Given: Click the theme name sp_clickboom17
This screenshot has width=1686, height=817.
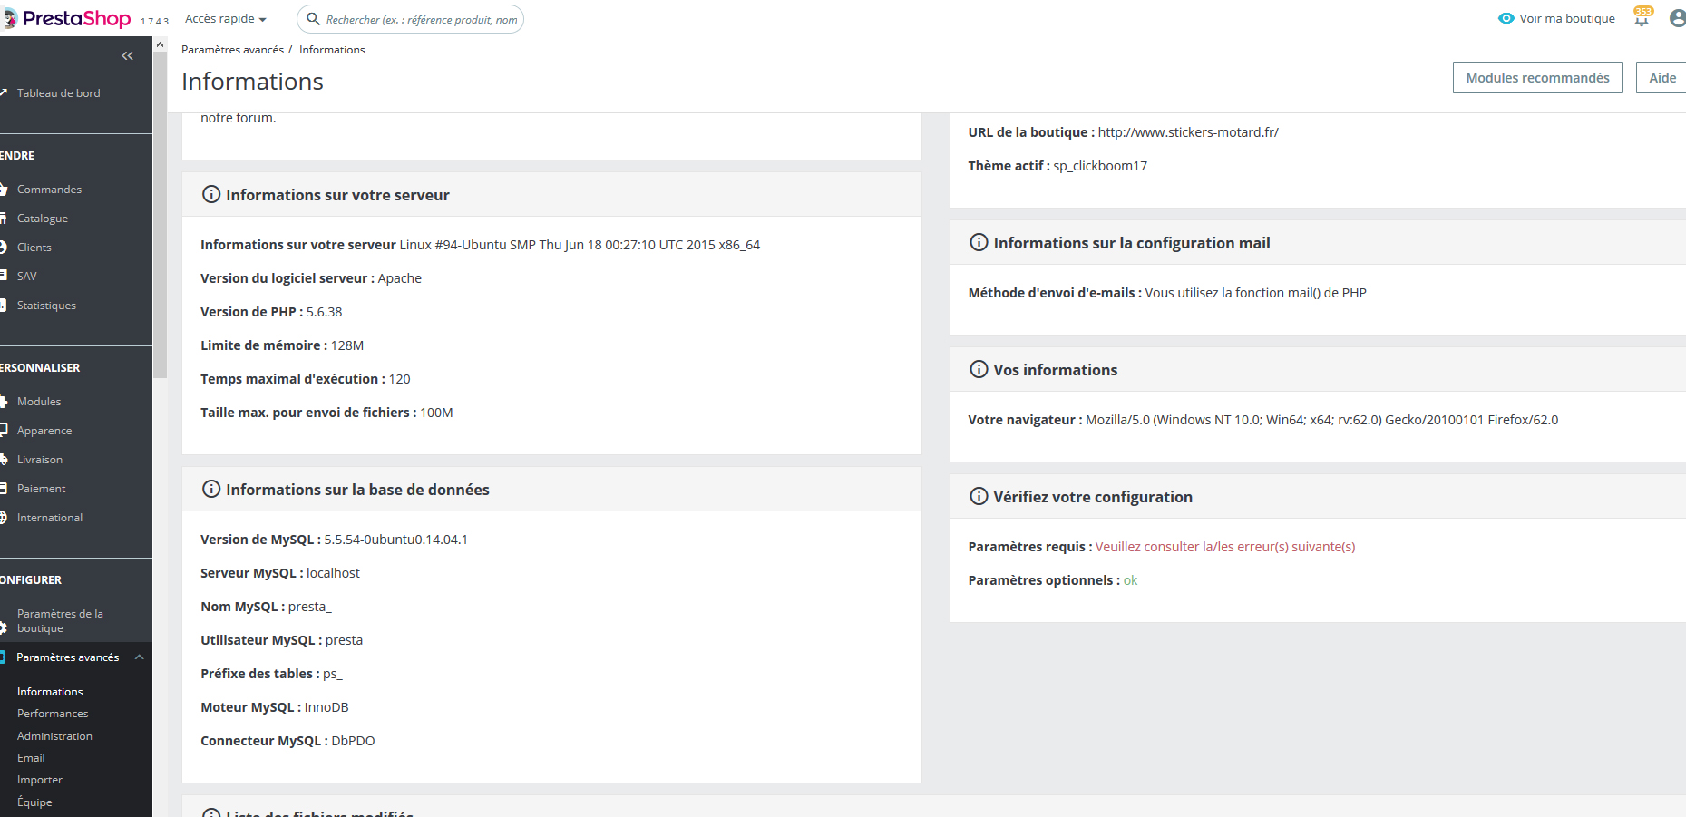Looking at the screenshot, I should tap(1100, 166).
